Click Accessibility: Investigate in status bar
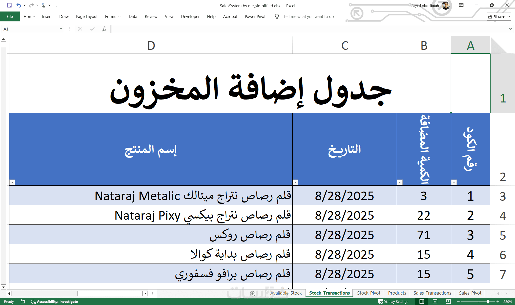 54,302
